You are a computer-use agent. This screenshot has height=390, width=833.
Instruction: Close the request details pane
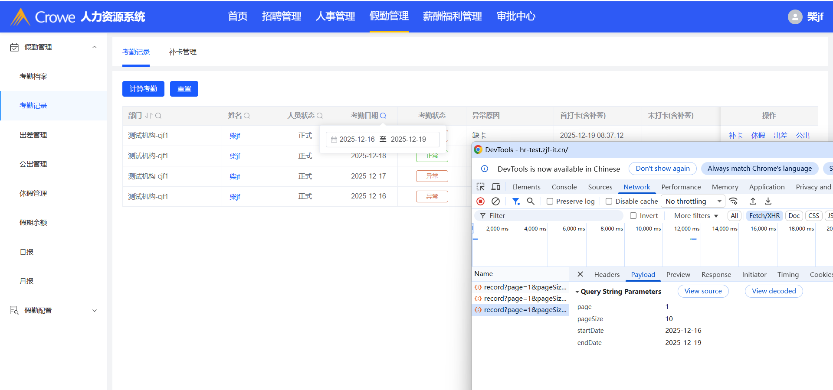point(580,274)
